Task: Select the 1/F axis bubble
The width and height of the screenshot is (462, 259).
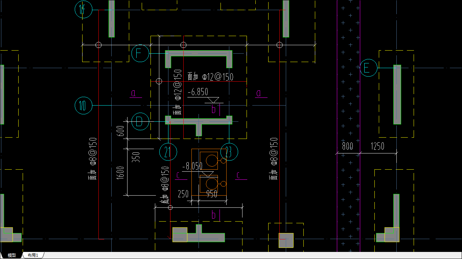Action: tap(83, 10)
